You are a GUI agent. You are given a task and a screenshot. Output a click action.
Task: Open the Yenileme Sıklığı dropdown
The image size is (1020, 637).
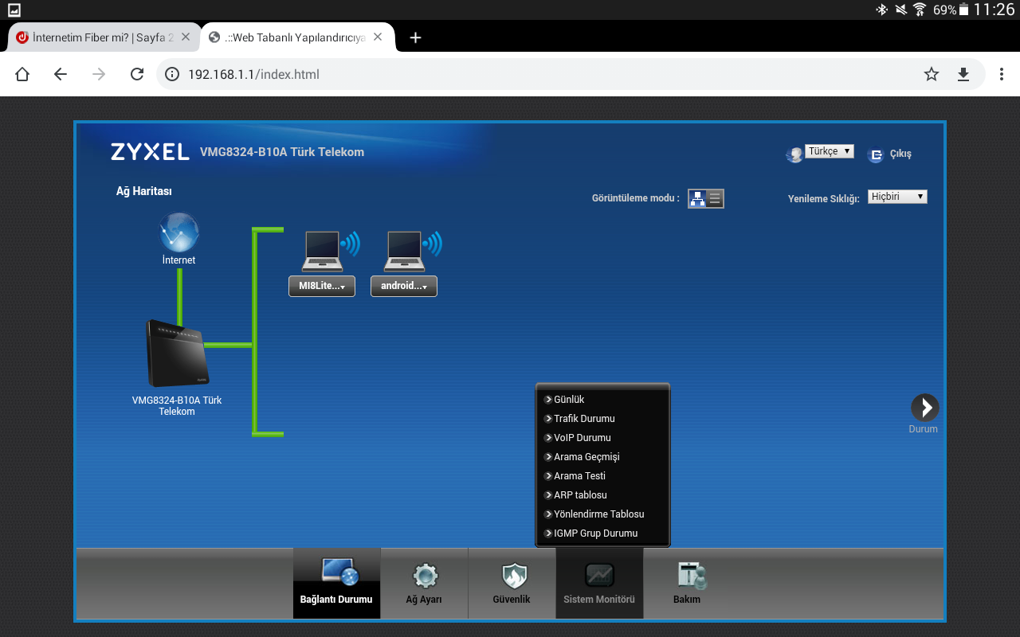(x=897, y=197)
